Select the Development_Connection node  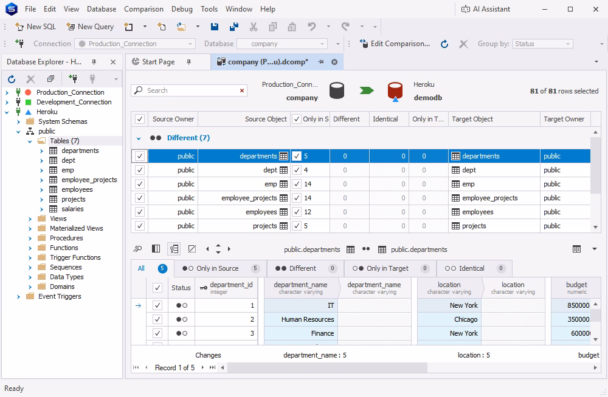pos(74,102)
